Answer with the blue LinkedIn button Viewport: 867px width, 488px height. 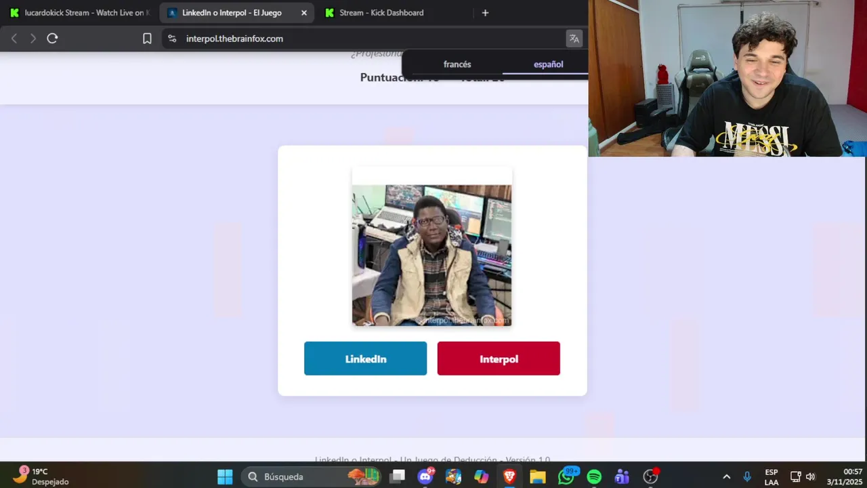365,359
